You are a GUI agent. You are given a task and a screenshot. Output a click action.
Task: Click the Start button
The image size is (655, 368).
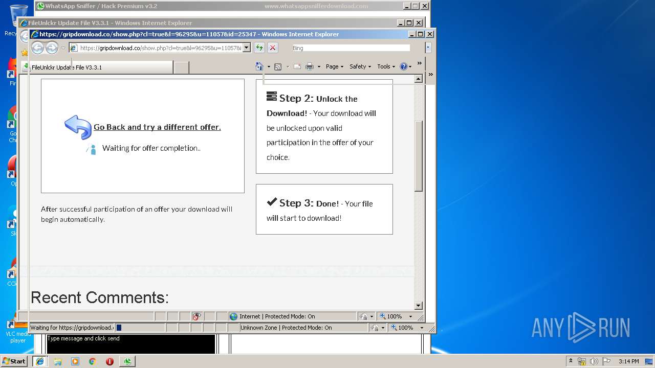[x=14, y=361]
